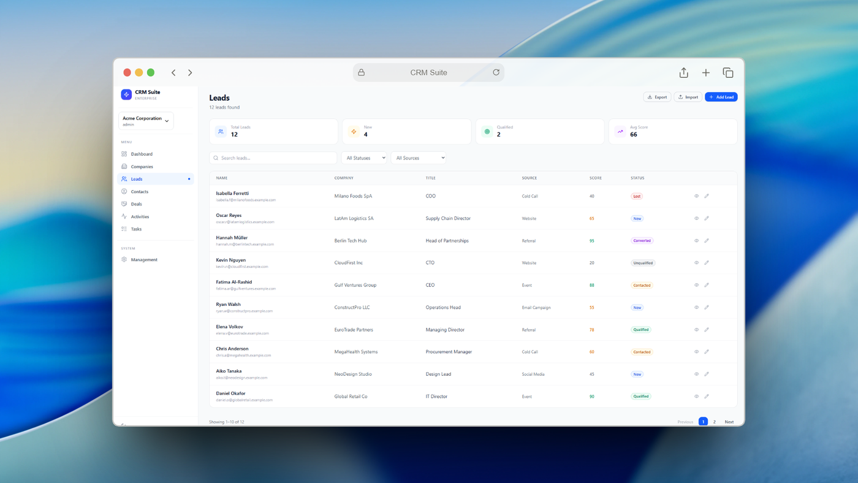Screen dimensions: 858x483
Task: Export the leads list
Action: tap(657, 96)
